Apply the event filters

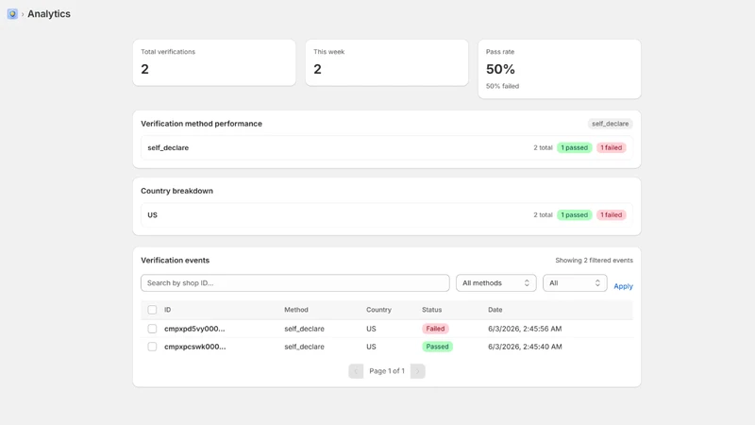(x=623, y=286)
